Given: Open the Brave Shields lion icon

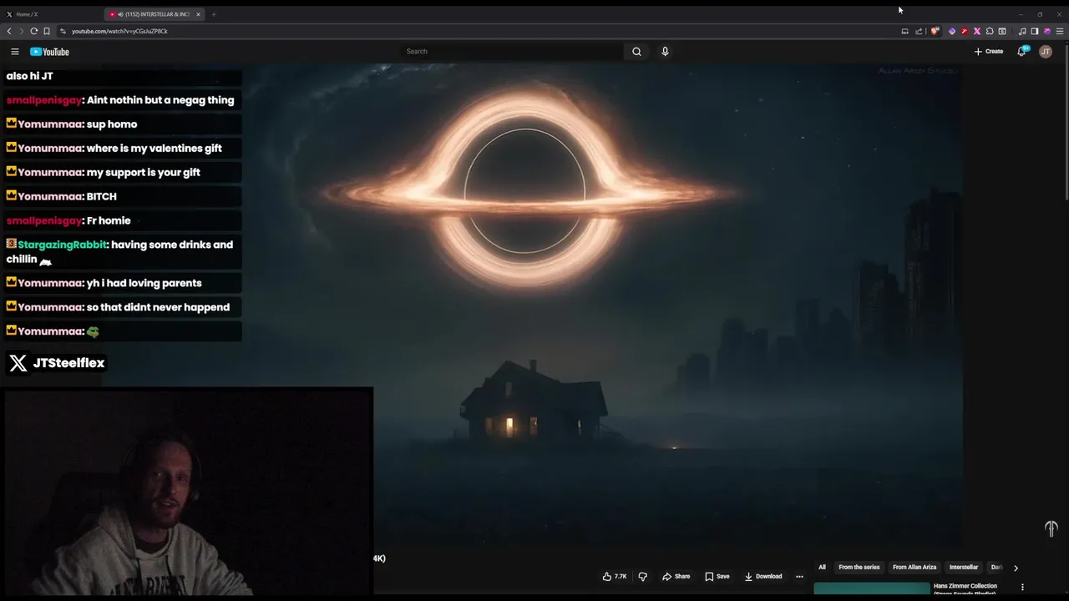Looking at the screenshot, I should 935,31.
